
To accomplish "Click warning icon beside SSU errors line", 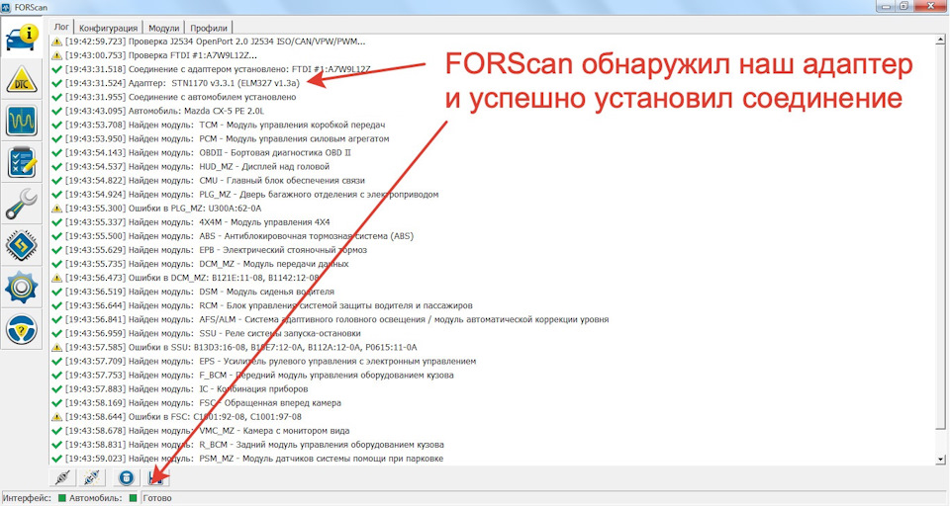I will (57, 348).
